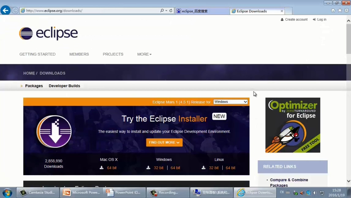
Task: Open the browser Tools gear icon
Action: click(346, 10)
